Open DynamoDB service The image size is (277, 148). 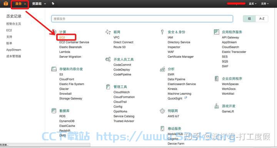click(67, 121)
